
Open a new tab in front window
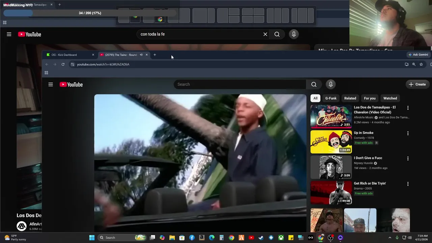[x=155, y=55]
